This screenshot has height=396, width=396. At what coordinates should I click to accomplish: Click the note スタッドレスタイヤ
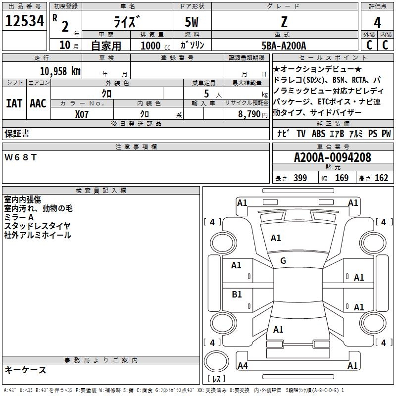click(x=37, y=226)
